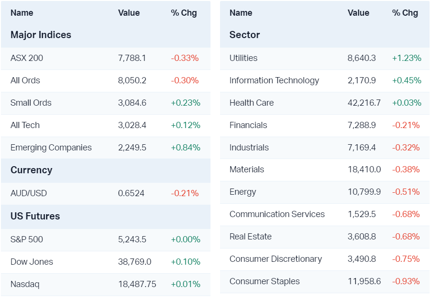Click Value header in Major Indices table

point(129,13)
